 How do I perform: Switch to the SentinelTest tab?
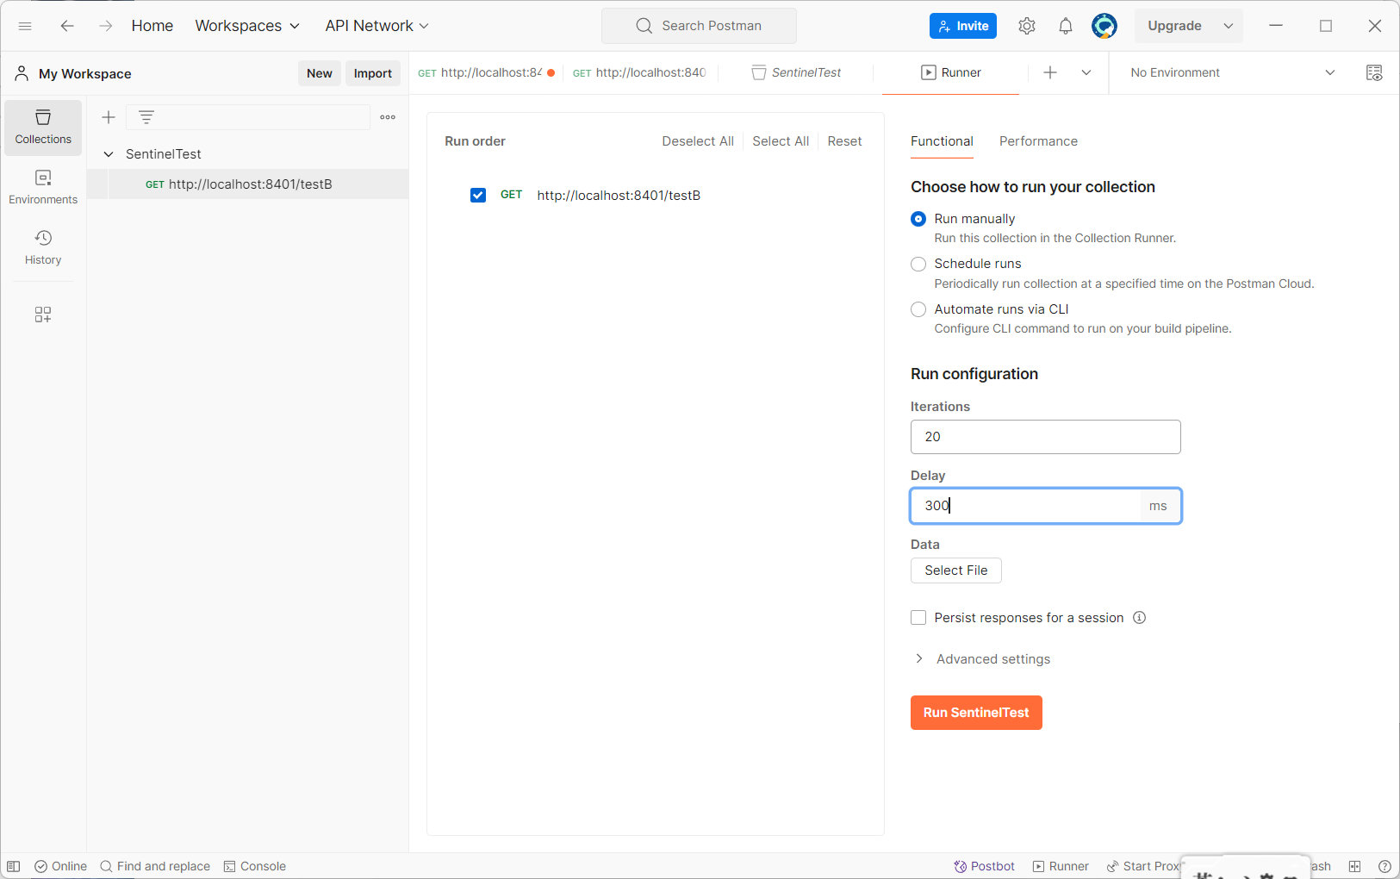pos(796,72)
